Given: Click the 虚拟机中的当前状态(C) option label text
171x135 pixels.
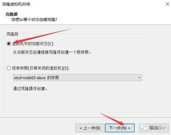Looking at the screenshot, I should tap(33, 44).
